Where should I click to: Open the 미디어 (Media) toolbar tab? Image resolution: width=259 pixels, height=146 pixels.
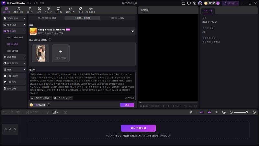6,10
